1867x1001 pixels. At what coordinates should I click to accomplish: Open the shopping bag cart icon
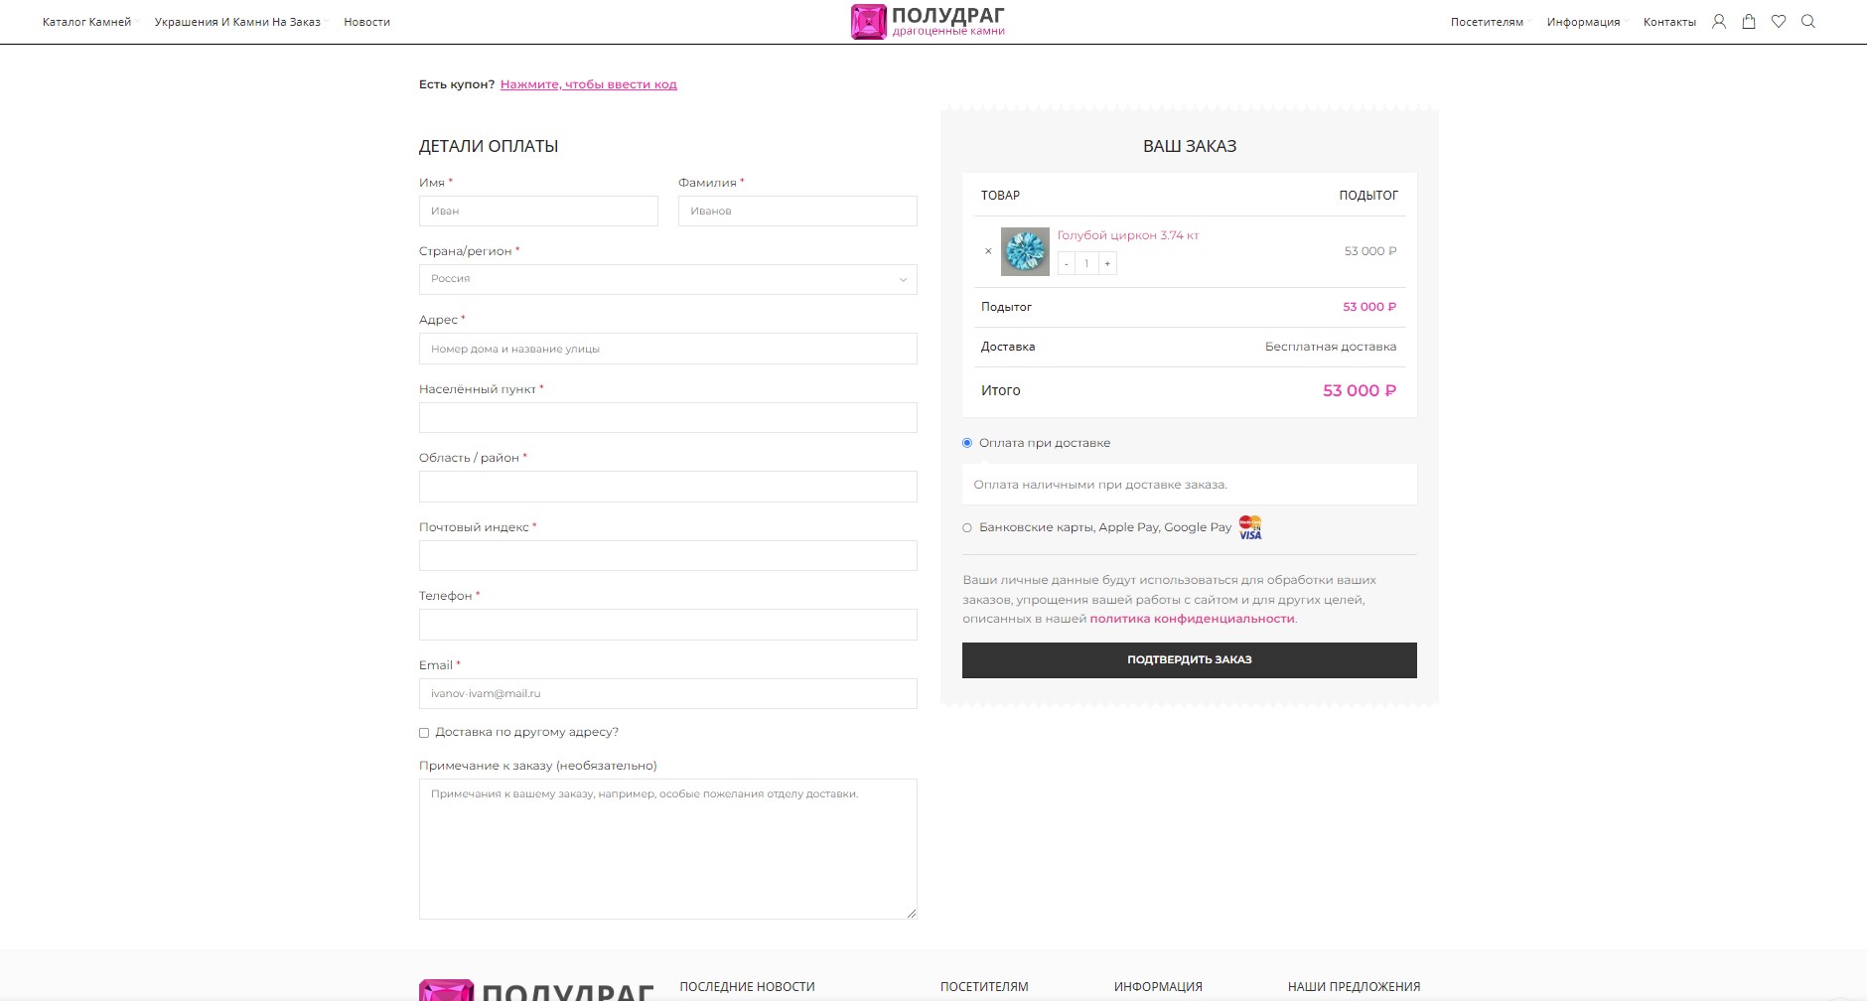click(1749, 22)
